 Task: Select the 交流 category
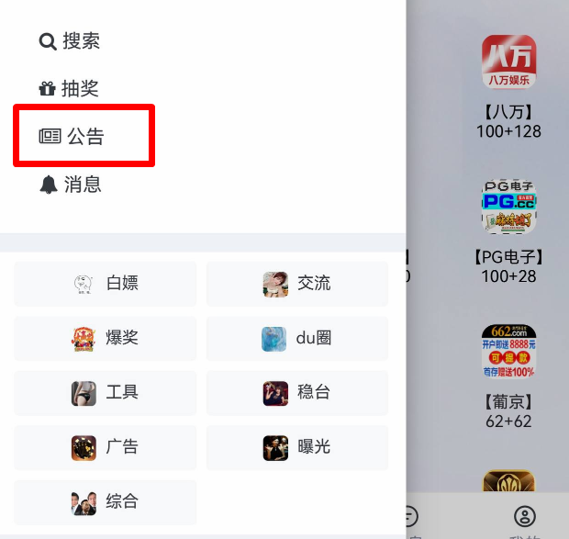(x=297, y=284)
